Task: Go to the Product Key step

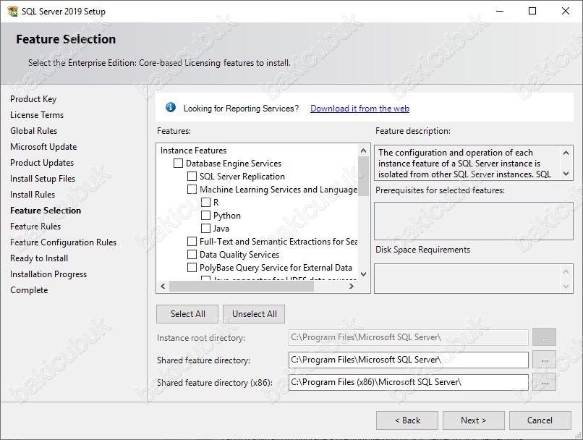Action: (33, 99)
